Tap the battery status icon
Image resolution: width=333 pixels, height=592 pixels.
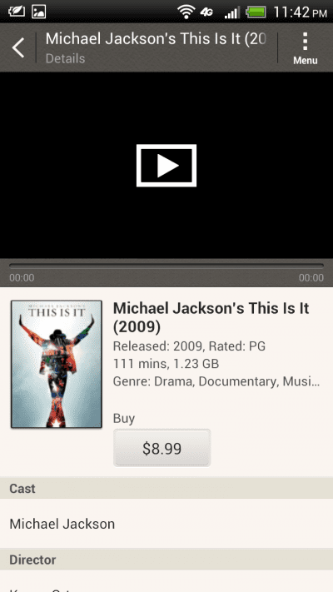point(256,12)
